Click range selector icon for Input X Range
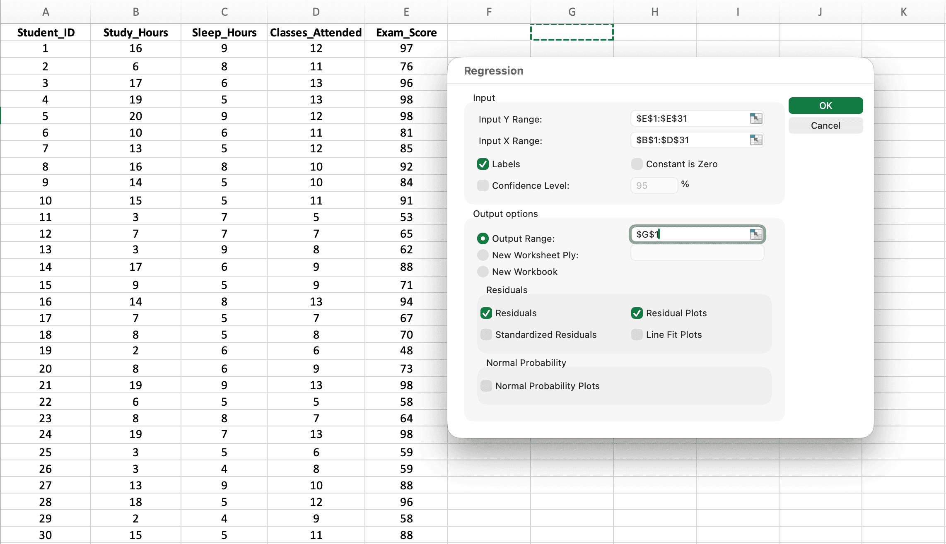Image resolution: width=946 pixels, height=544 pixels. point(756,140)
